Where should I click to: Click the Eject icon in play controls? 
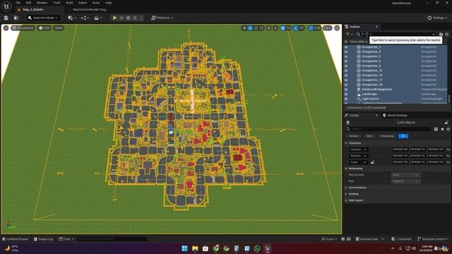[x=135, y=18]
